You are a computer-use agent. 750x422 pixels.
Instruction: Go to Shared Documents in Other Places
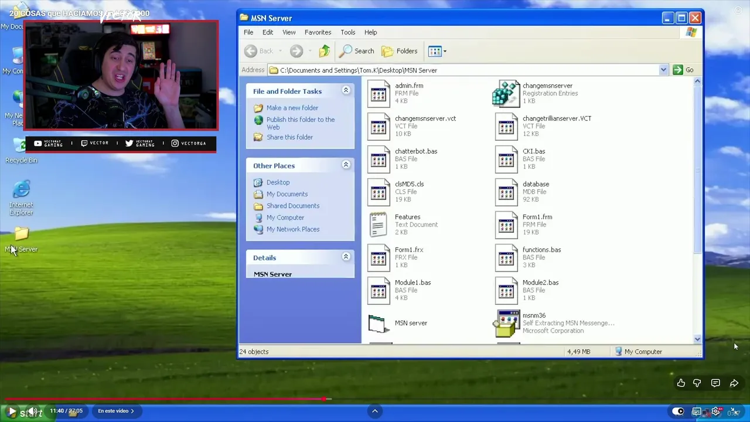[x=293, y=206]
